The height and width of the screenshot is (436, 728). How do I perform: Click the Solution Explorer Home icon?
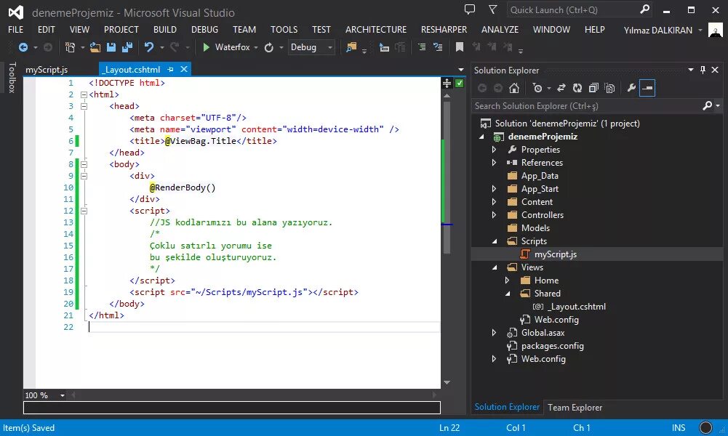coord(514,88)
